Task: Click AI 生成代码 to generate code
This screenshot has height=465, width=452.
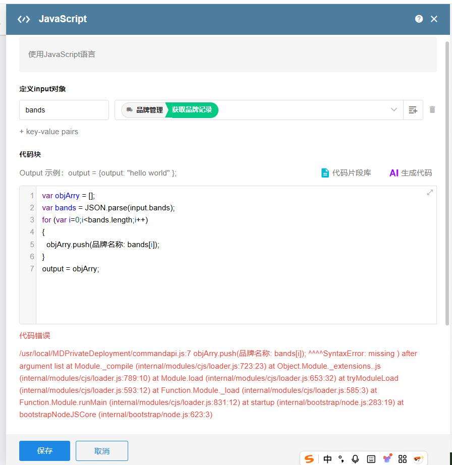Action: click(411, 172)
